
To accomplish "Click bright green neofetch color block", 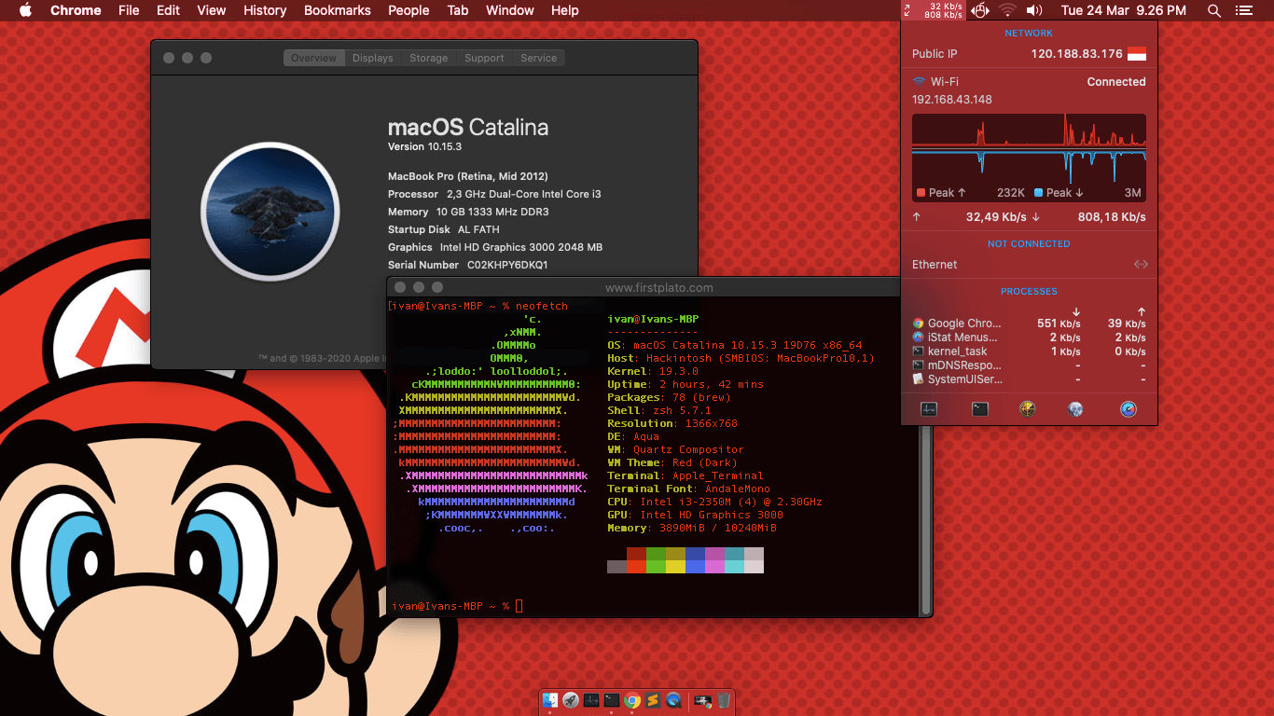I will 657,567.
